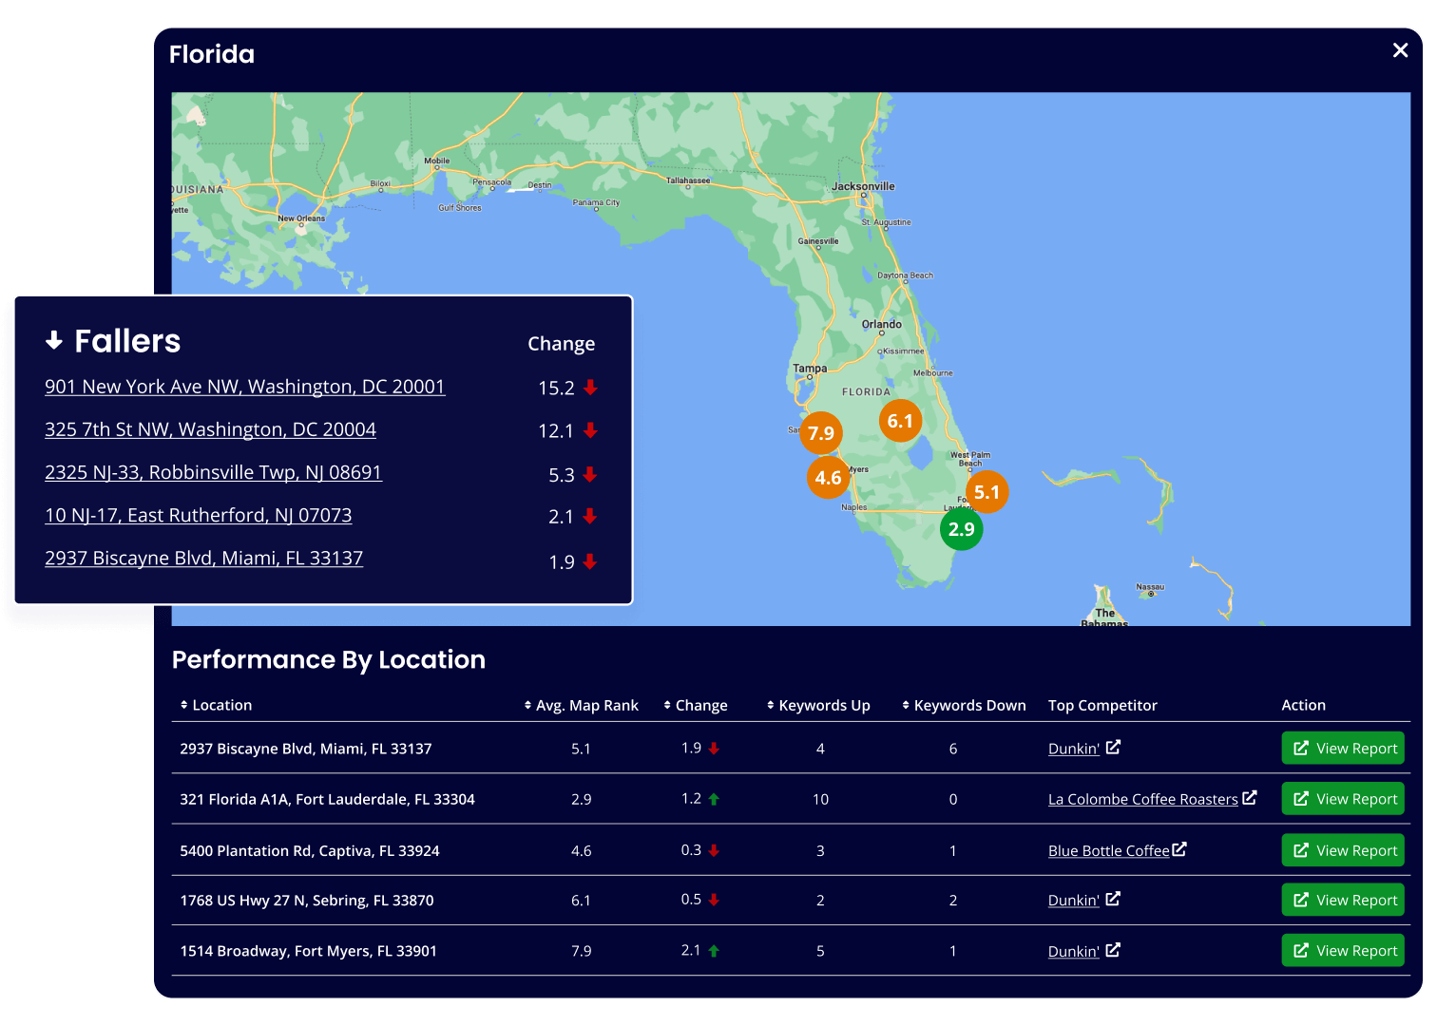Click external link icon next to Blue Bottle Coffee
Viewport: 1437px width, 1026px height.
point(1179,849)
